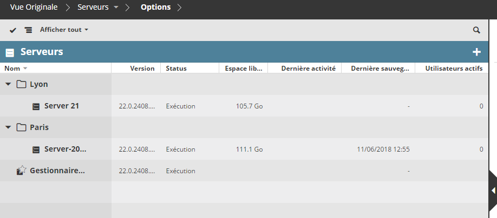This screenshot has height=218, width=497.
Task: Go to Vue Originale breadcrumb
Action: tap(34, 8)
